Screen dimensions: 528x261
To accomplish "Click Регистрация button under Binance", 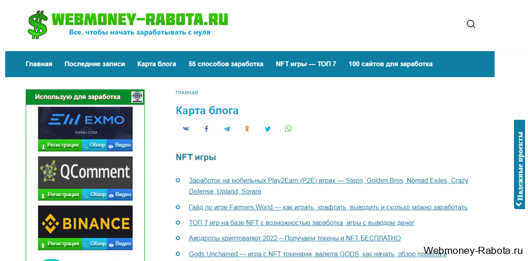I will (x=60, y=244).
